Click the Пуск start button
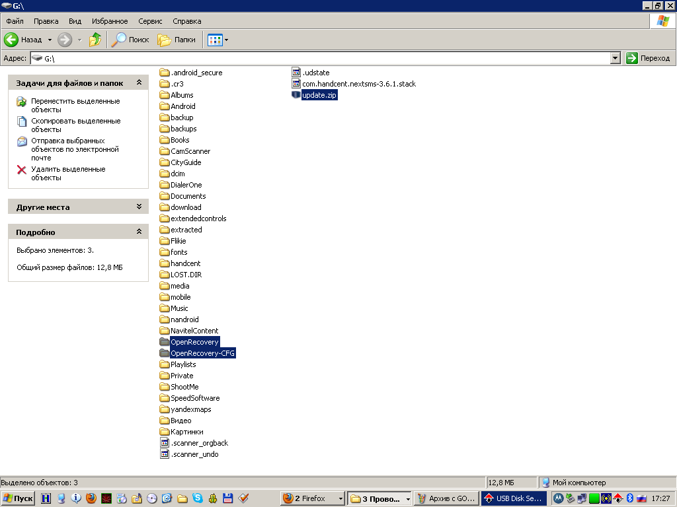 (17, 498)
